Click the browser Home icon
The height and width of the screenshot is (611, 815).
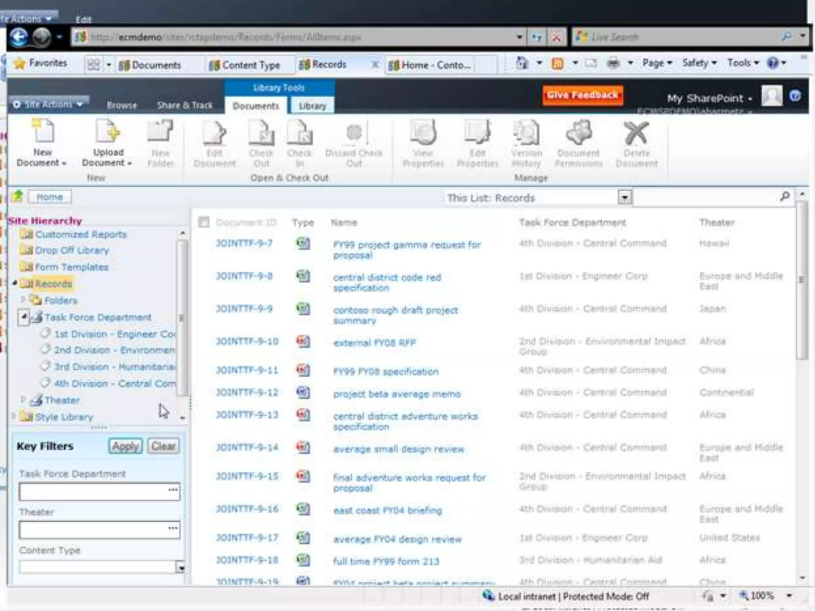522,63
